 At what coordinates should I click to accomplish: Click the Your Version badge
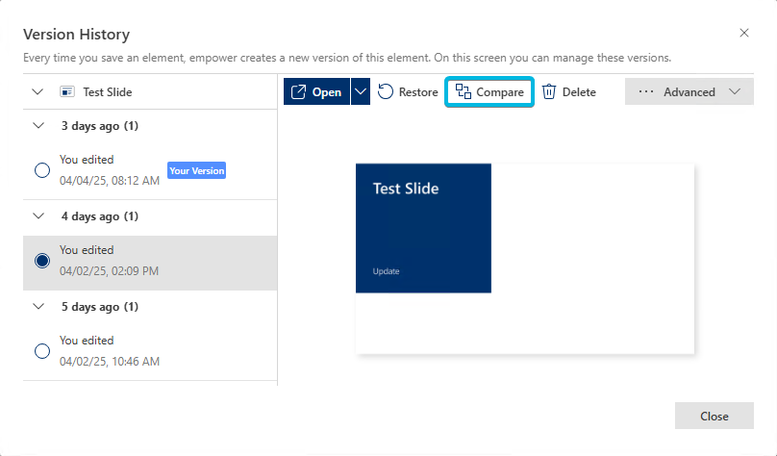click(x=197, y=170)
